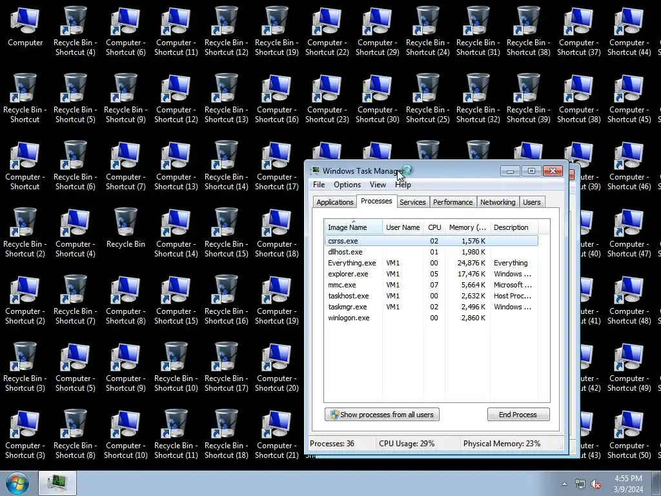
Task: Select Recycle Bin - Shortcut (7) icon
Action: 75,300
